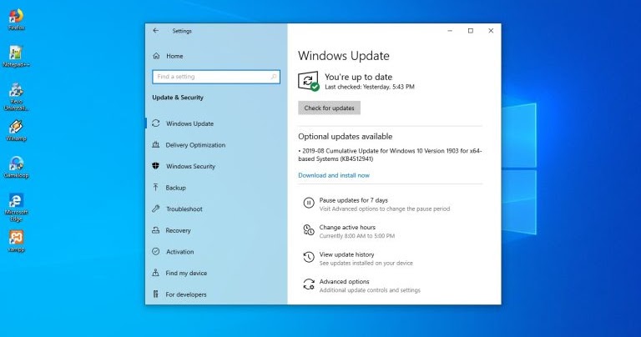Viewport: 641px width, 337px height.
Task: Open the Home settings page
Action: click(174, 56)
